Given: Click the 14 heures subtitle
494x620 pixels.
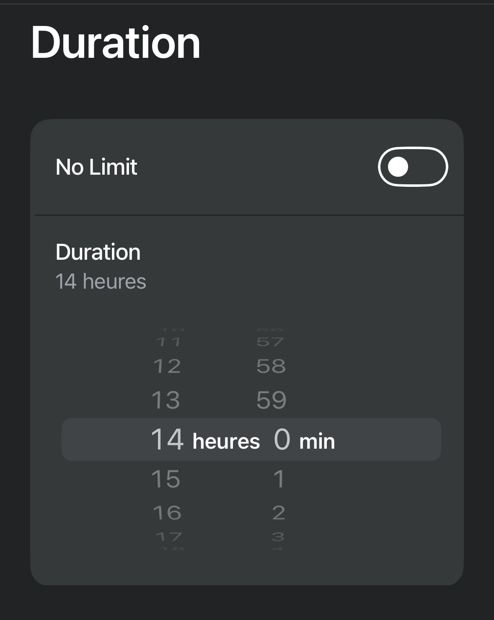Looking at the screenshot, I should click(x=101, y=282).
